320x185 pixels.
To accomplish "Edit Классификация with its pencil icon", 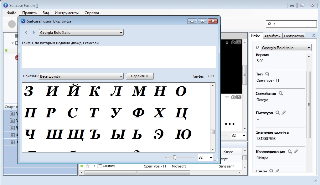I will pyautogui.click(x=296, y=151).
